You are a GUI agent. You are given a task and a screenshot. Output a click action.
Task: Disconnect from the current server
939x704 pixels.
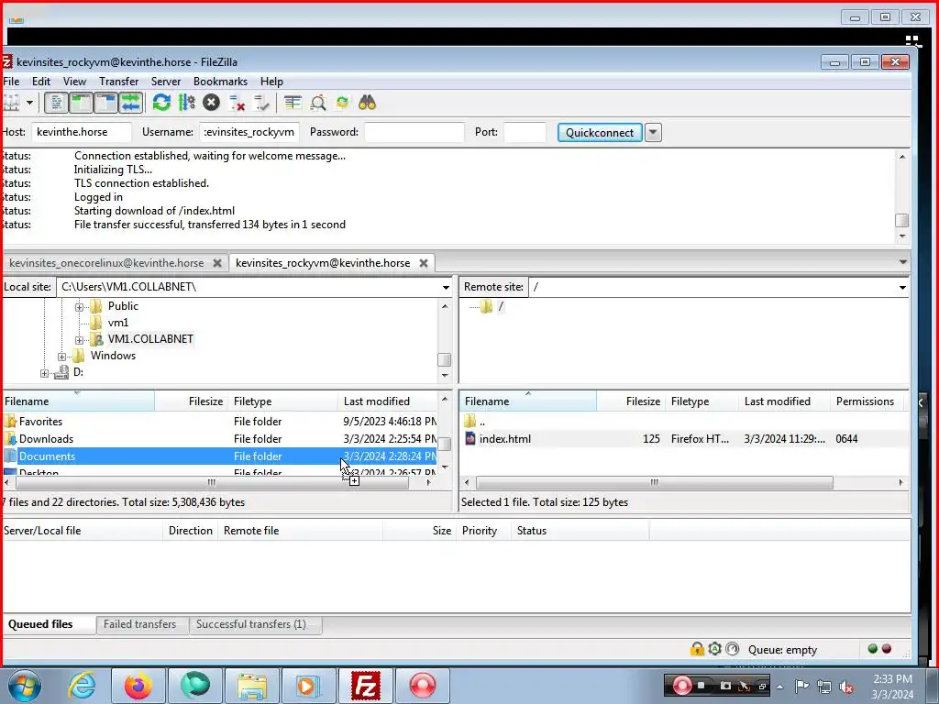[237, 103]
